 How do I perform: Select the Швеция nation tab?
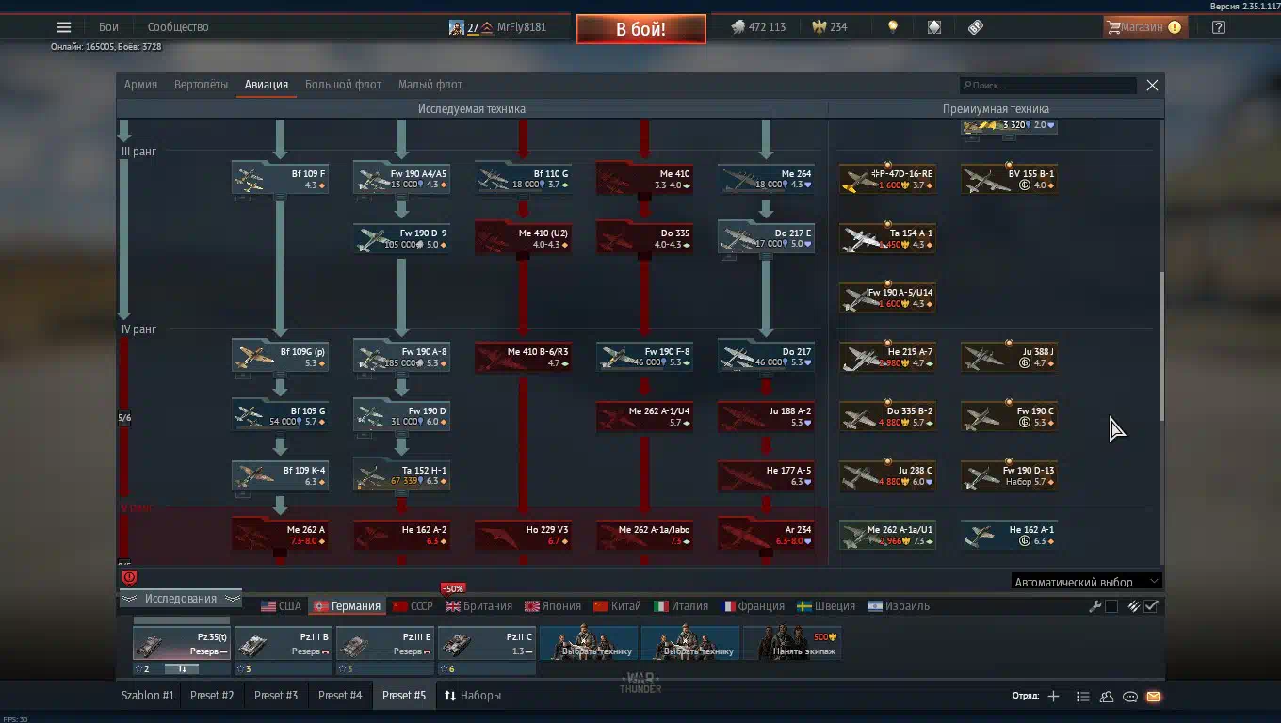(826, 606)
